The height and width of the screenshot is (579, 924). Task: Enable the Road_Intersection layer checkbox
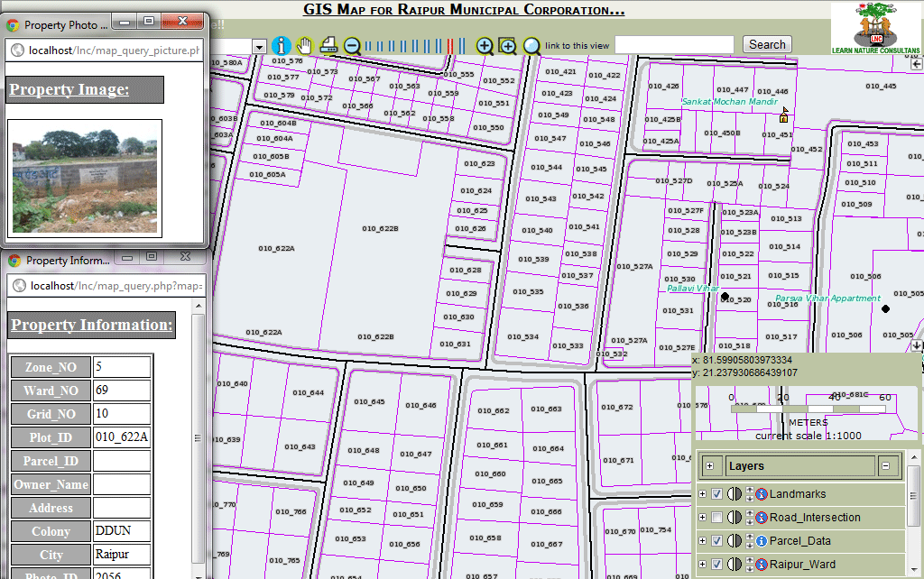coord(716,517)
